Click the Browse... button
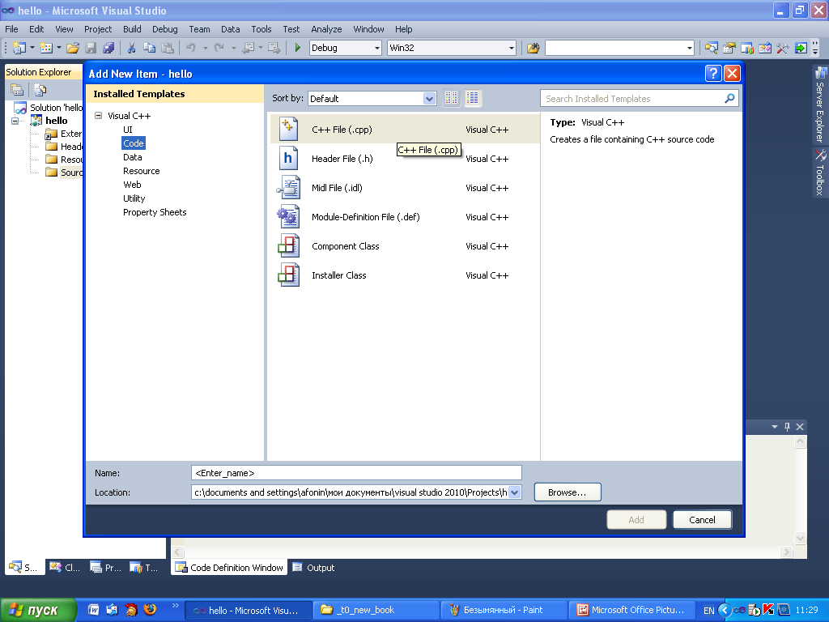Viewport: 829px width, 622px height. point(568,492)
